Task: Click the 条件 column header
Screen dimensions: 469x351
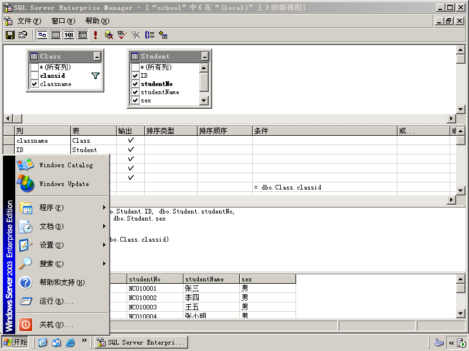Action: click(x=325, y=131)
